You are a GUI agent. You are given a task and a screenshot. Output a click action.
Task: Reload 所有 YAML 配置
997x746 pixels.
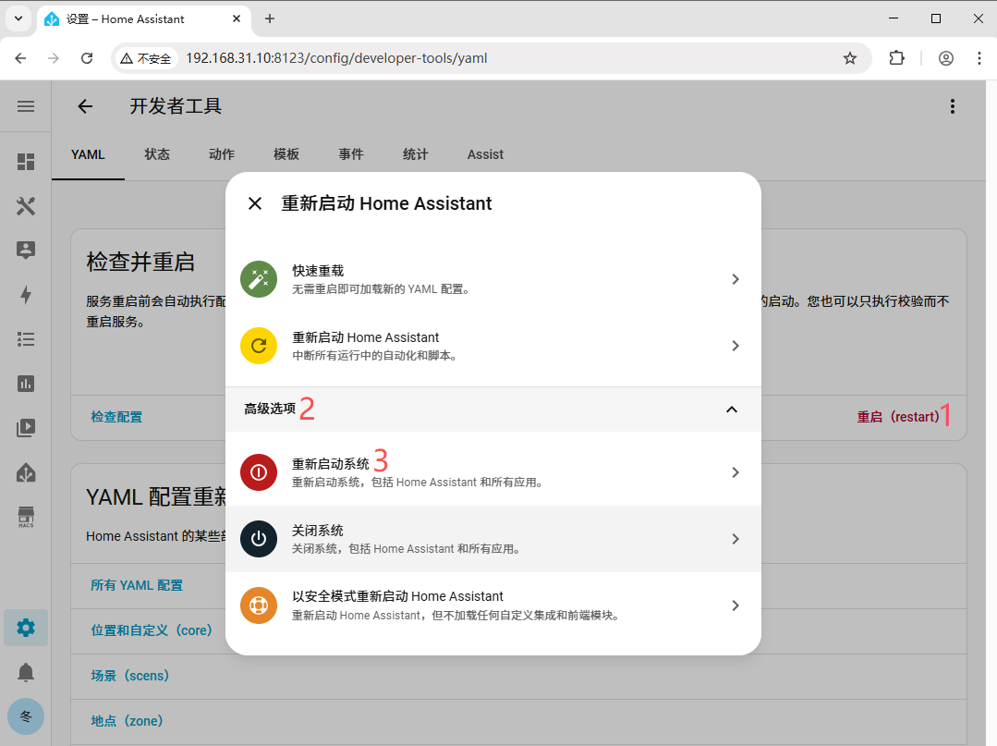tap(137, 585)
